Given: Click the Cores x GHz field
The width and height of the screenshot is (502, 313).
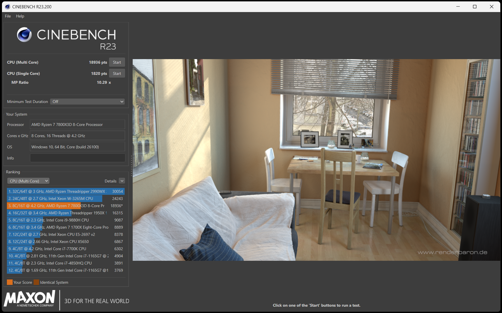Looking at the screenshot, I should [x=78, y=136].
